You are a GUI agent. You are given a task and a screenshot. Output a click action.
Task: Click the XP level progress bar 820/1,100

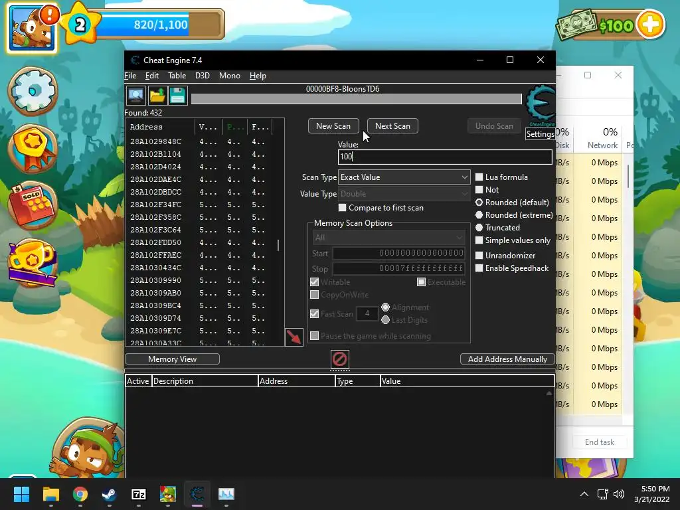[x=160, y=25]
